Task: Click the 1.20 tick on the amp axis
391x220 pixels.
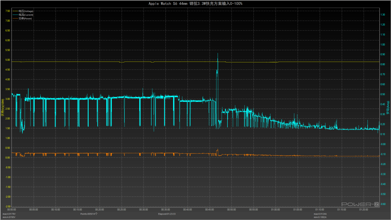Action: (x=383, y=25)
